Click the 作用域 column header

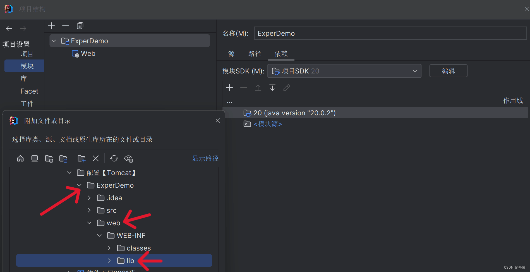tap(513, 101)
